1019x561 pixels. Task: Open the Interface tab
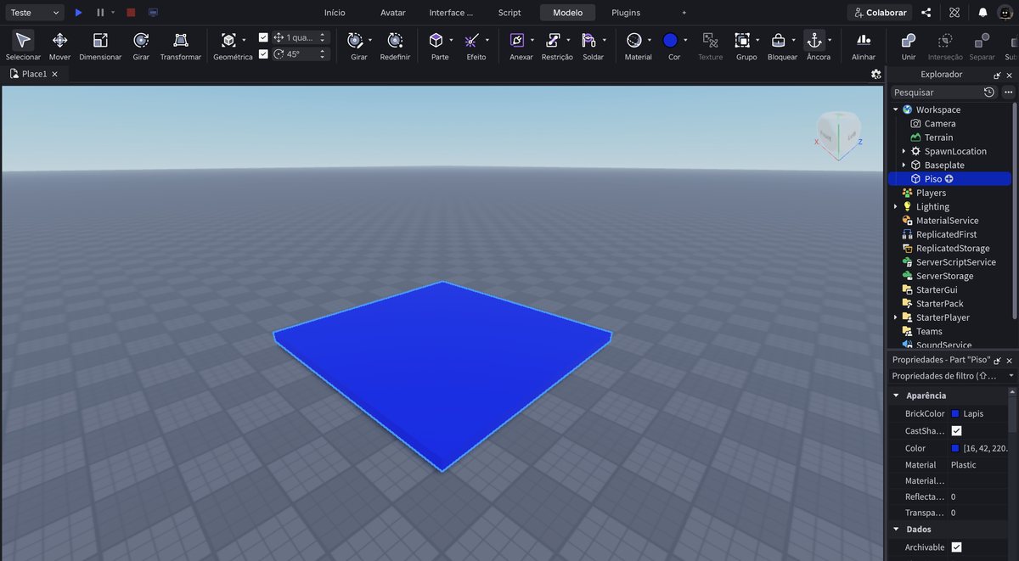pyautogui.click(x=451, y=13)
